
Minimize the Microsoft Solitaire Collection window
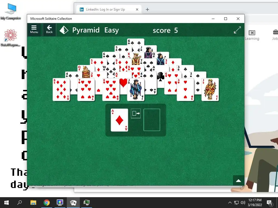[x=213, y=19]
